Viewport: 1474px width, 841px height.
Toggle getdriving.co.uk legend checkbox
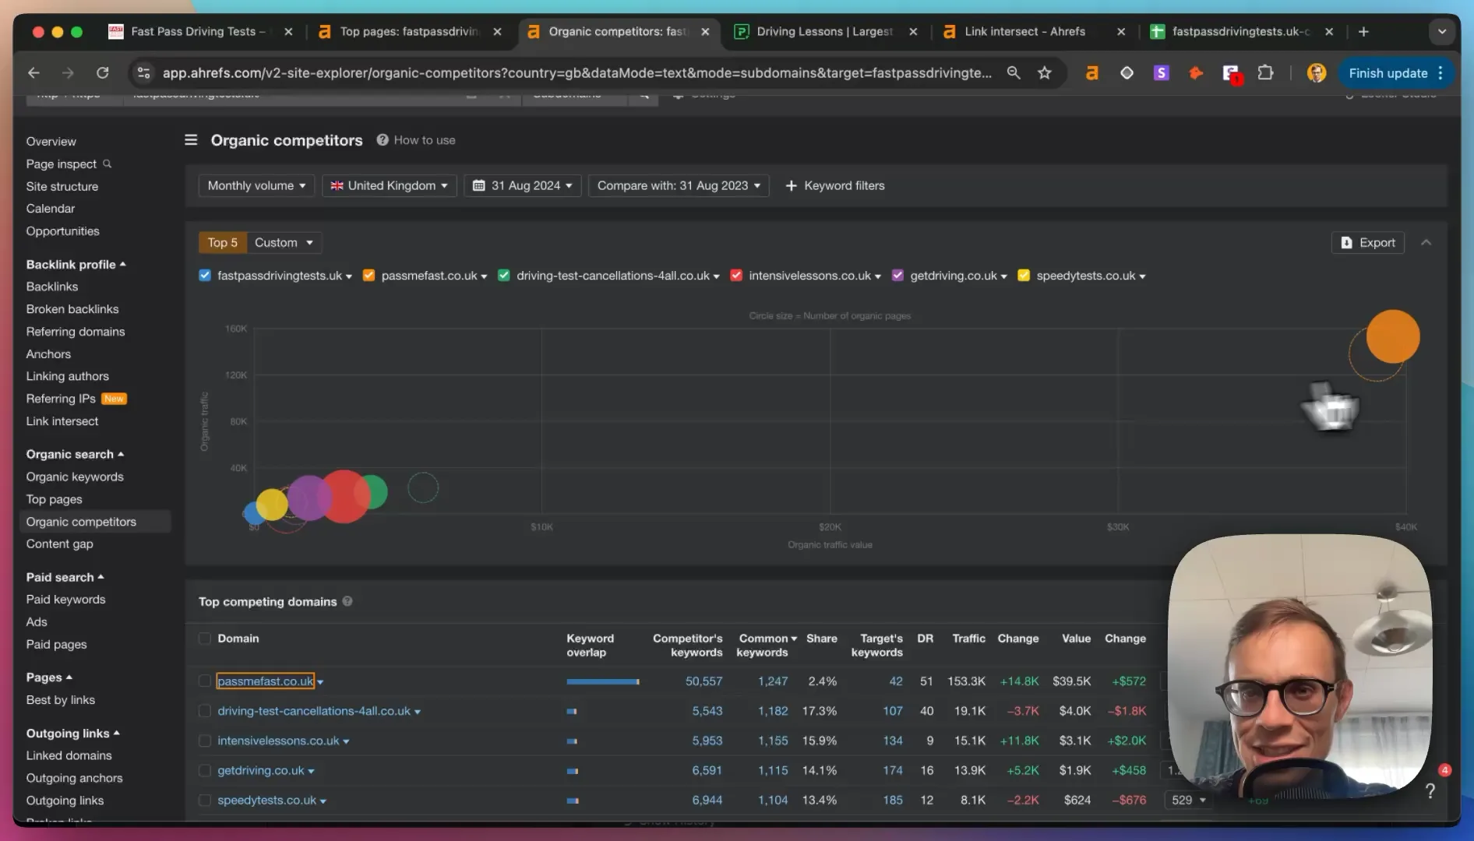[x=897, y=275]
